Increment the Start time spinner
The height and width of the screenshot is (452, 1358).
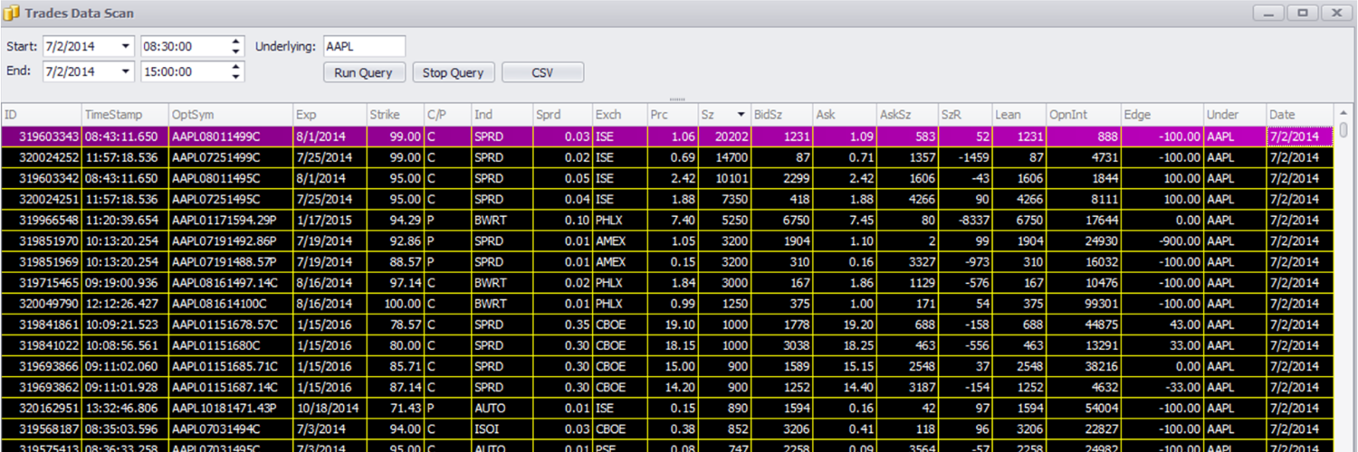(236, 42)
